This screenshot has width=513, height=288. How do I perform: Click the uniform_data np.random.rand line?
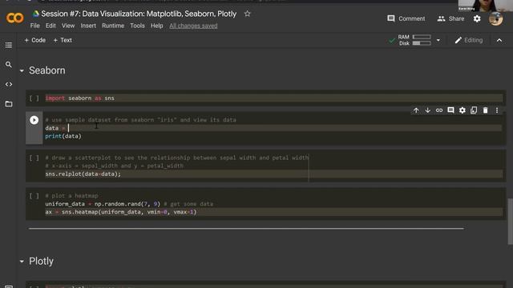tap(129, 204)
